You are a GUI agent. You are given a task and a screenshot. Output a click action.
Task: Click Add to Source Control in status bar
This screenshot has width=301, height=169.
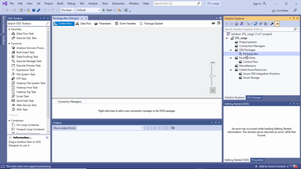pos(272,166)
